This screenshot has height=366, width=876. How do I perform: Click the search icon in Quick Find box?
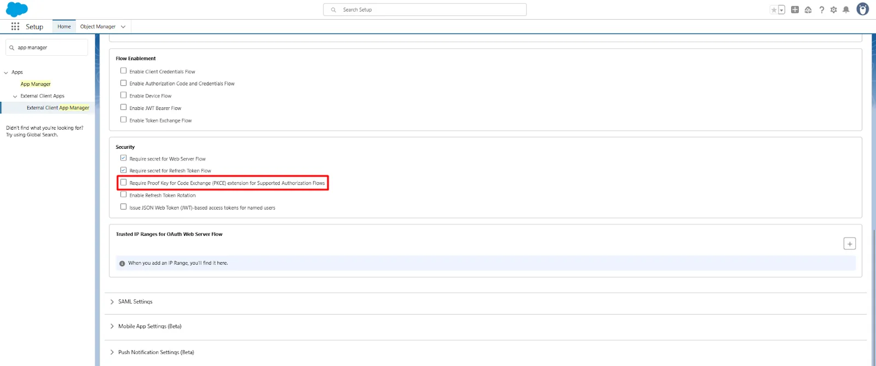tap(11, 48)
